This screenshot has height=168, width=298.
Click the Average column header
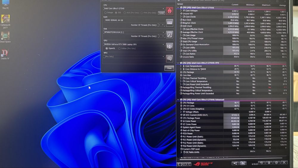283,5
